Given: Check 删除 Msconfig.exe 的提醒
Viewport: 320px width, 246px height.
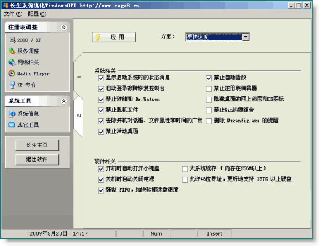Looking at the screenshot, I should (209, 121).
